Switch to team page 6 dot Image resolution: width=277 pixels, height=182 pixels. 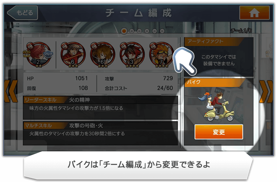point(162,31)
